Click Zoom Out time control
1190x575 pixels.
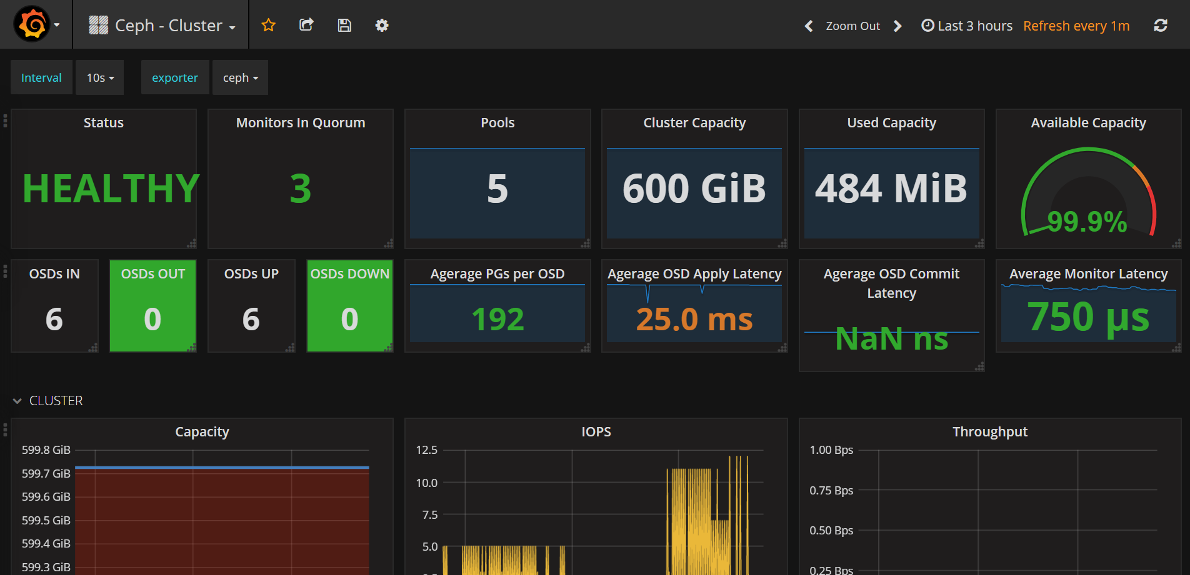tap(852, 26)
